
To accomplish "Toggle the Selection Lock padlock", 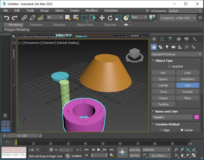I will point(44,150).
